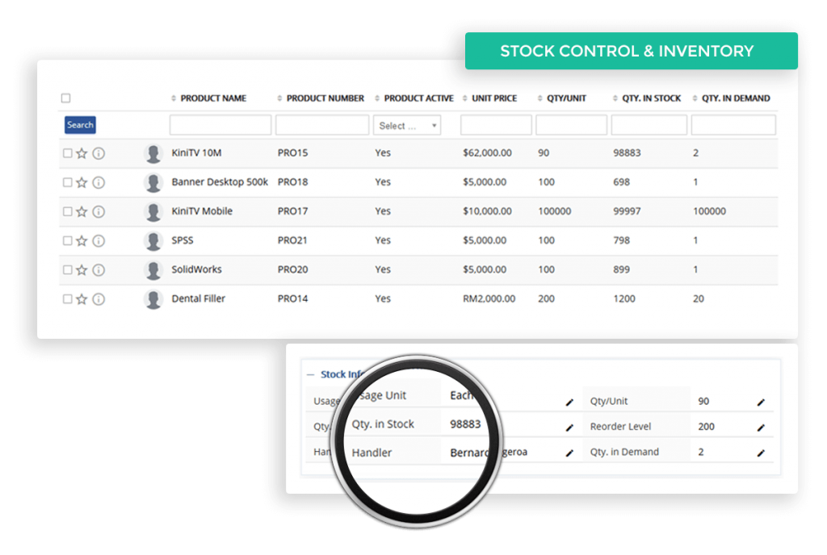This screenshot has height=555, width=827.
Task: Sort table by Unit Price column
Action: click(495, 98)
